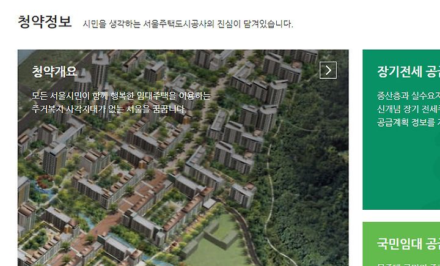440x266 pixels.
Task: Click the '모든 서울시민이 함께' description line
Action: click(121, 96)
